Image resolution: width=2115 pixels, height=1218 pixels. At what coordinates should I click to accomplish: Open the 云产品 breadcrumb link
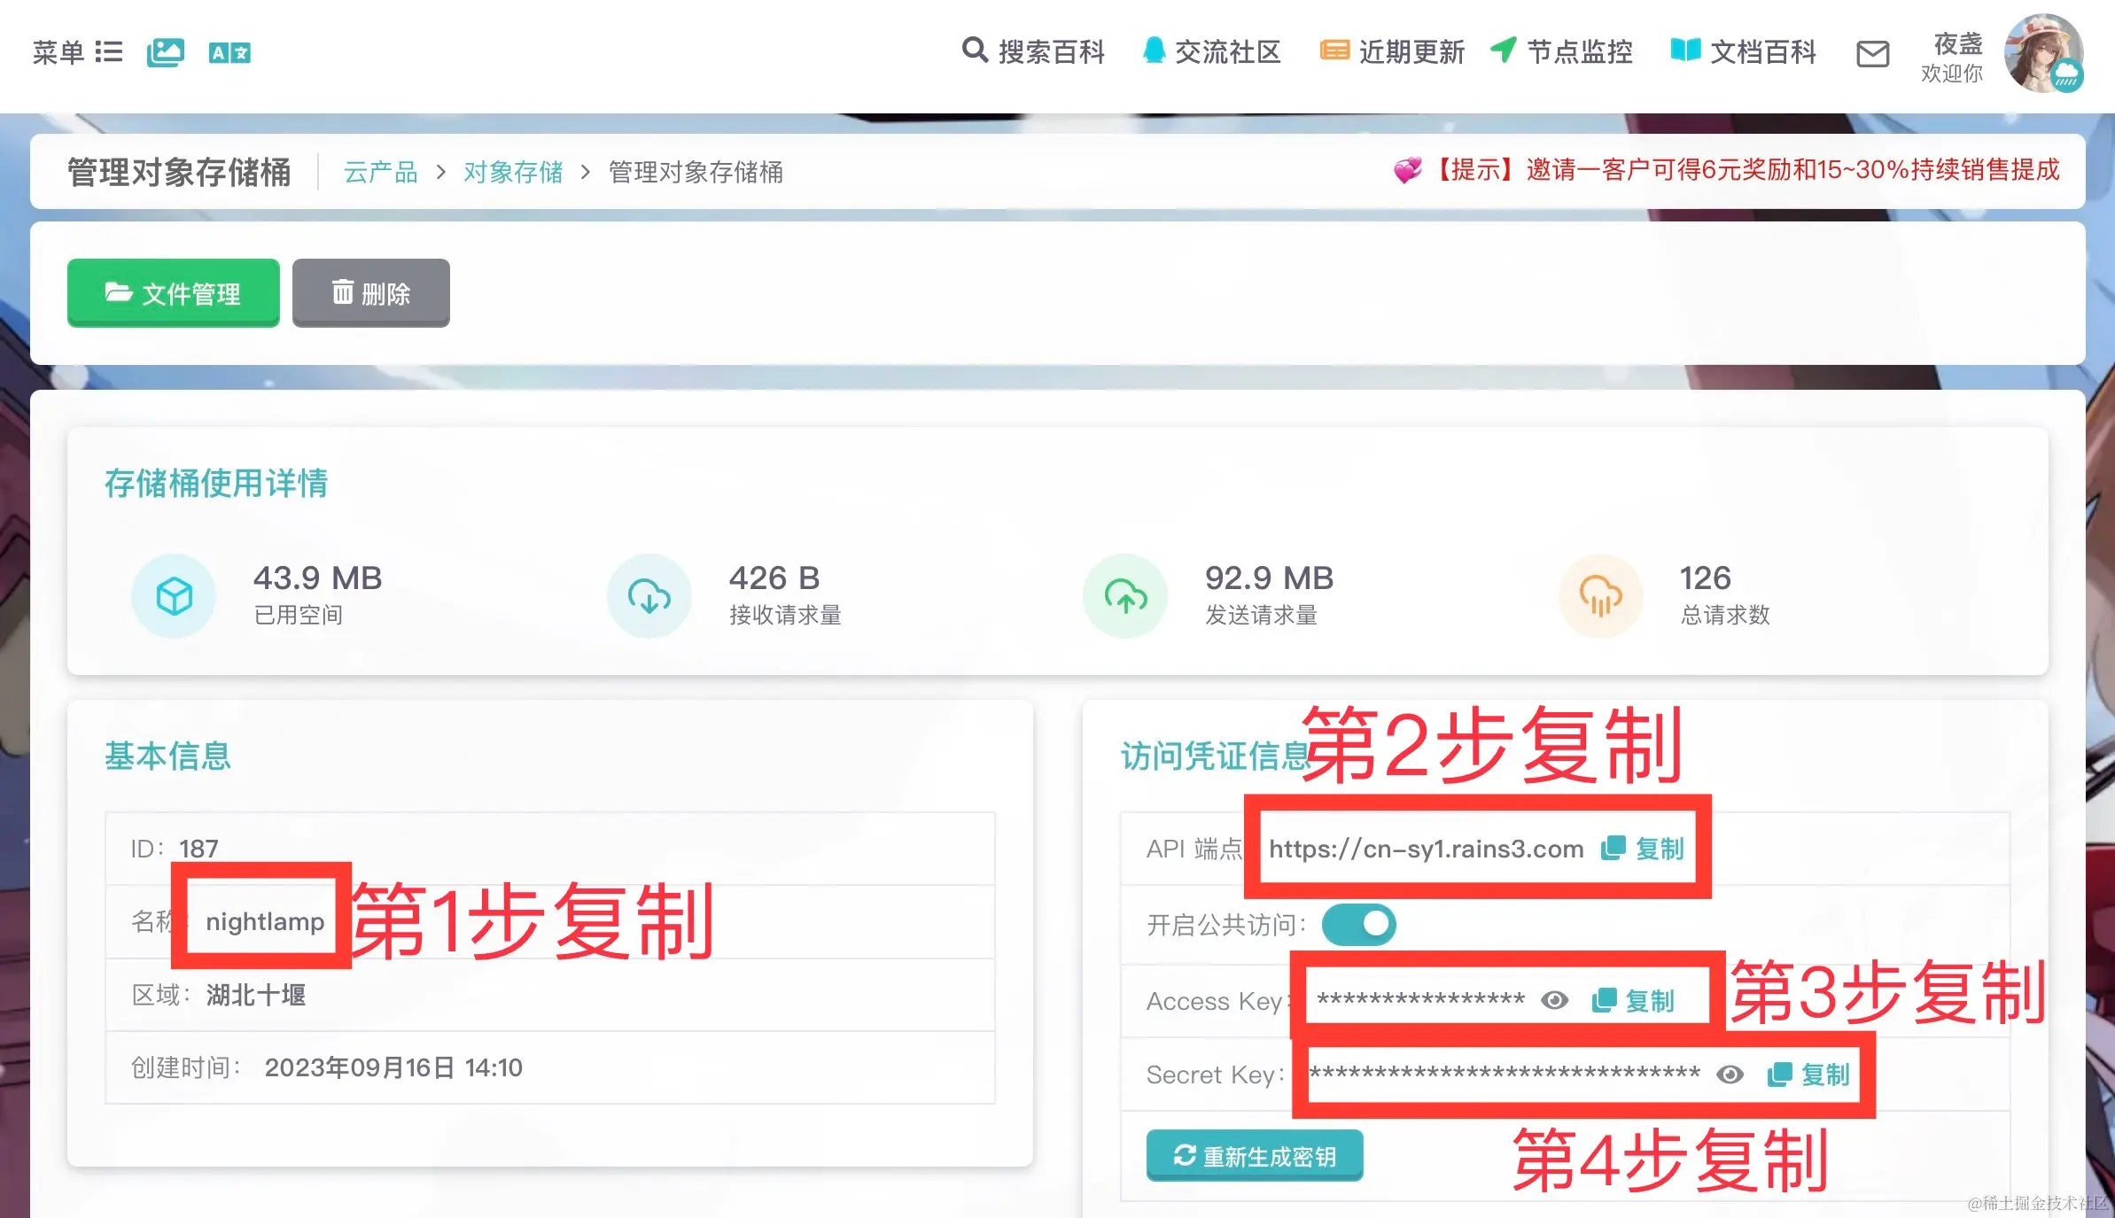coord(381,172)
